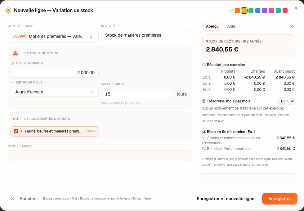Click the stock policy cubes icon
Image resolution: width=304 pixels, height=211 pixels.
[16, 53]
